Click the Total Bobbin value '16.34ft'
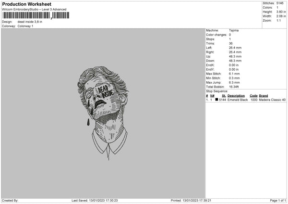Image resolution: width=288 pixels, height=204 pixels. pos(234,87)
